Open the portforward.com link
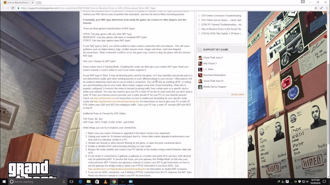 click(105, 98)
